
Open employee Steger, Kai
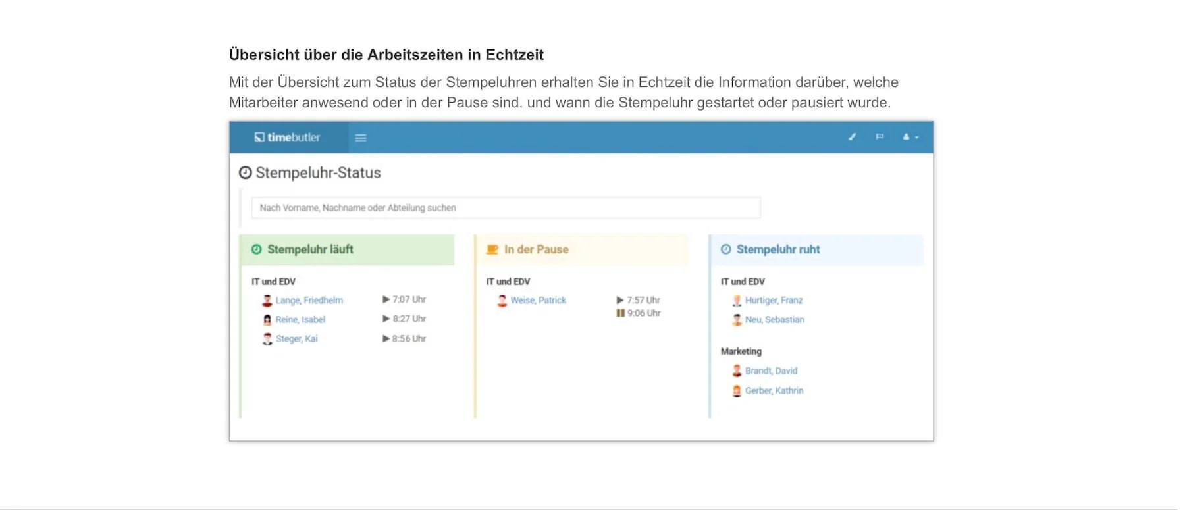pos(296,338)
